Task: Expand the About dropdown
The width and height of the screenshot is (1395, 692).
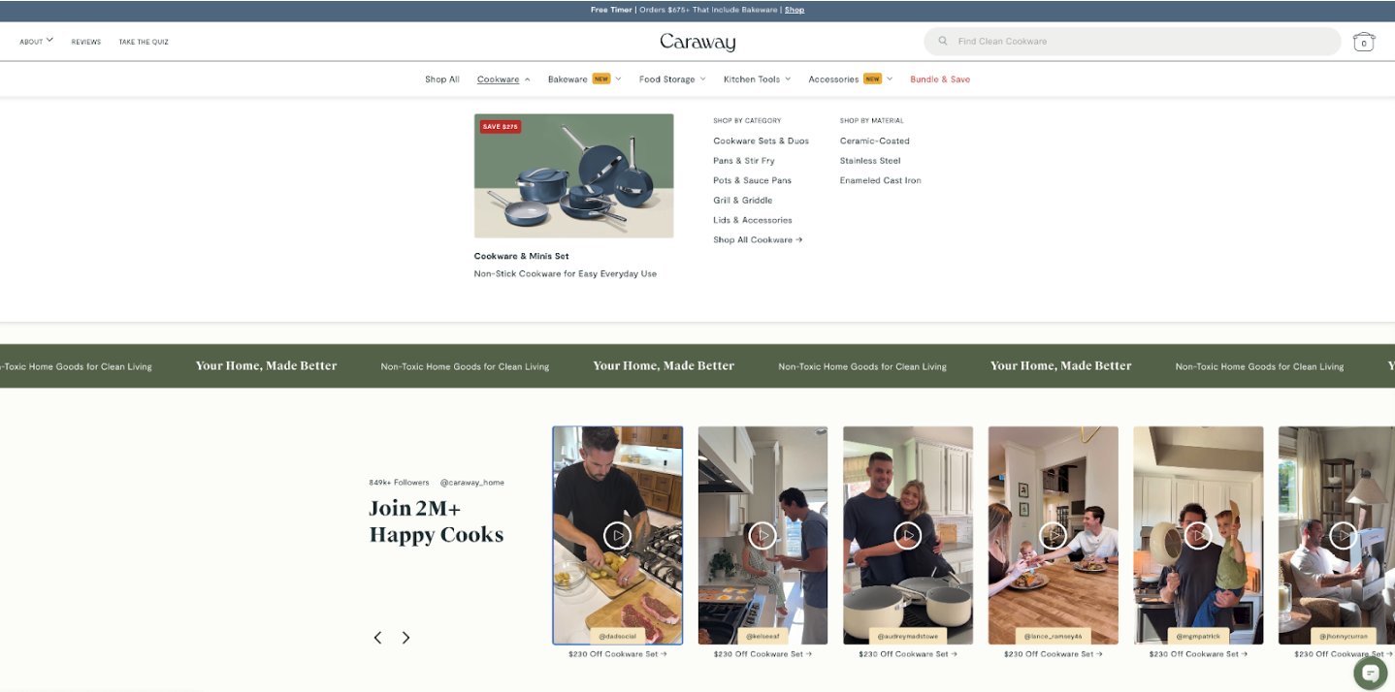Action: 37,42
